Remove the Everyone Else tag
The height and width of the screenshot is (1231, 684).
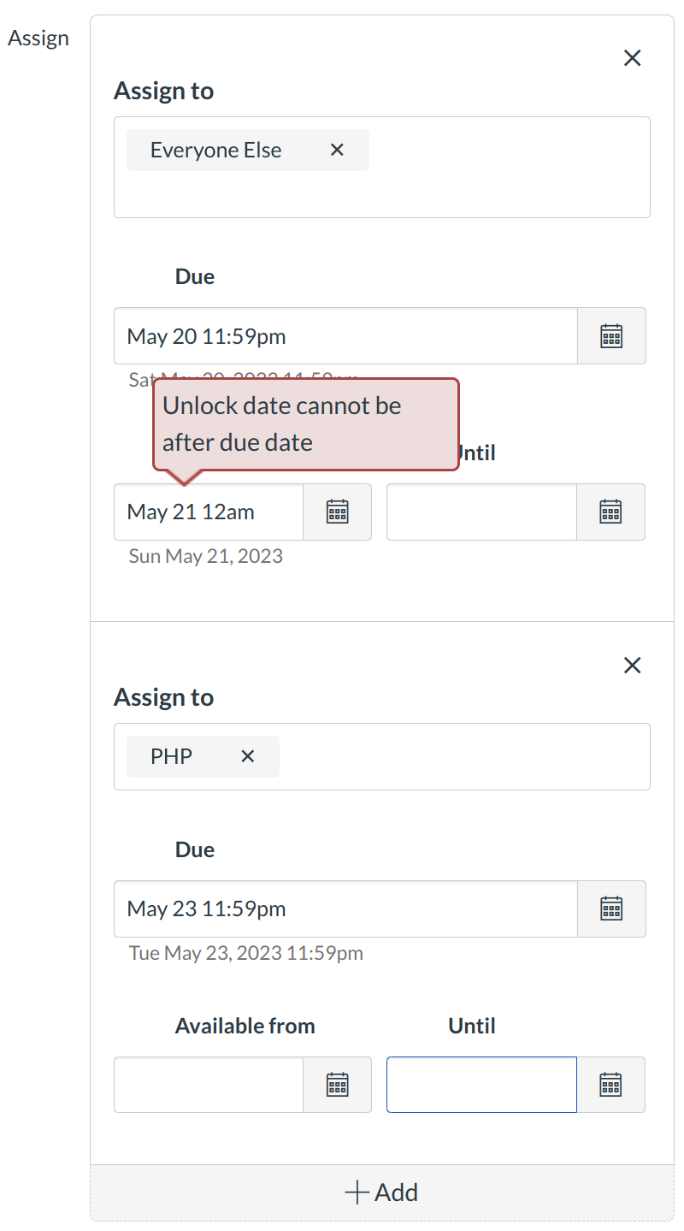click(336, 149)
